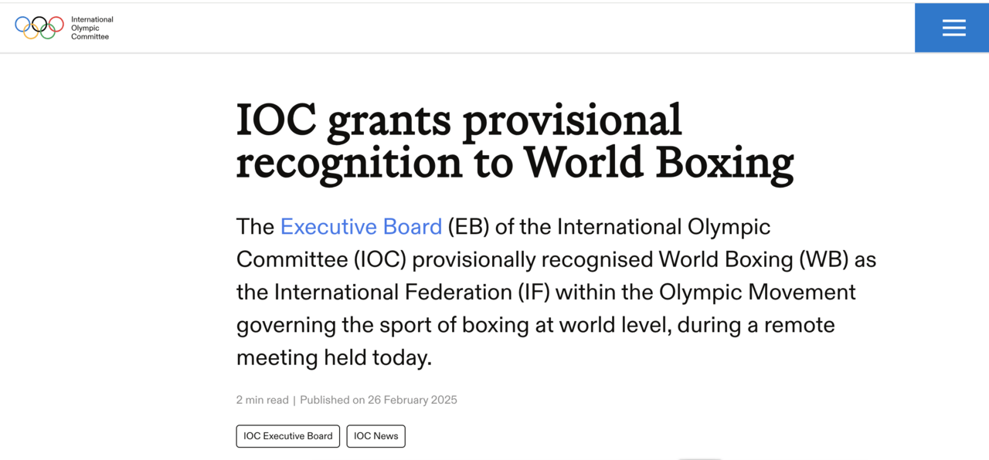
Task: Click the "World Boxing" words in headline
Action: [x=659, y=163]
